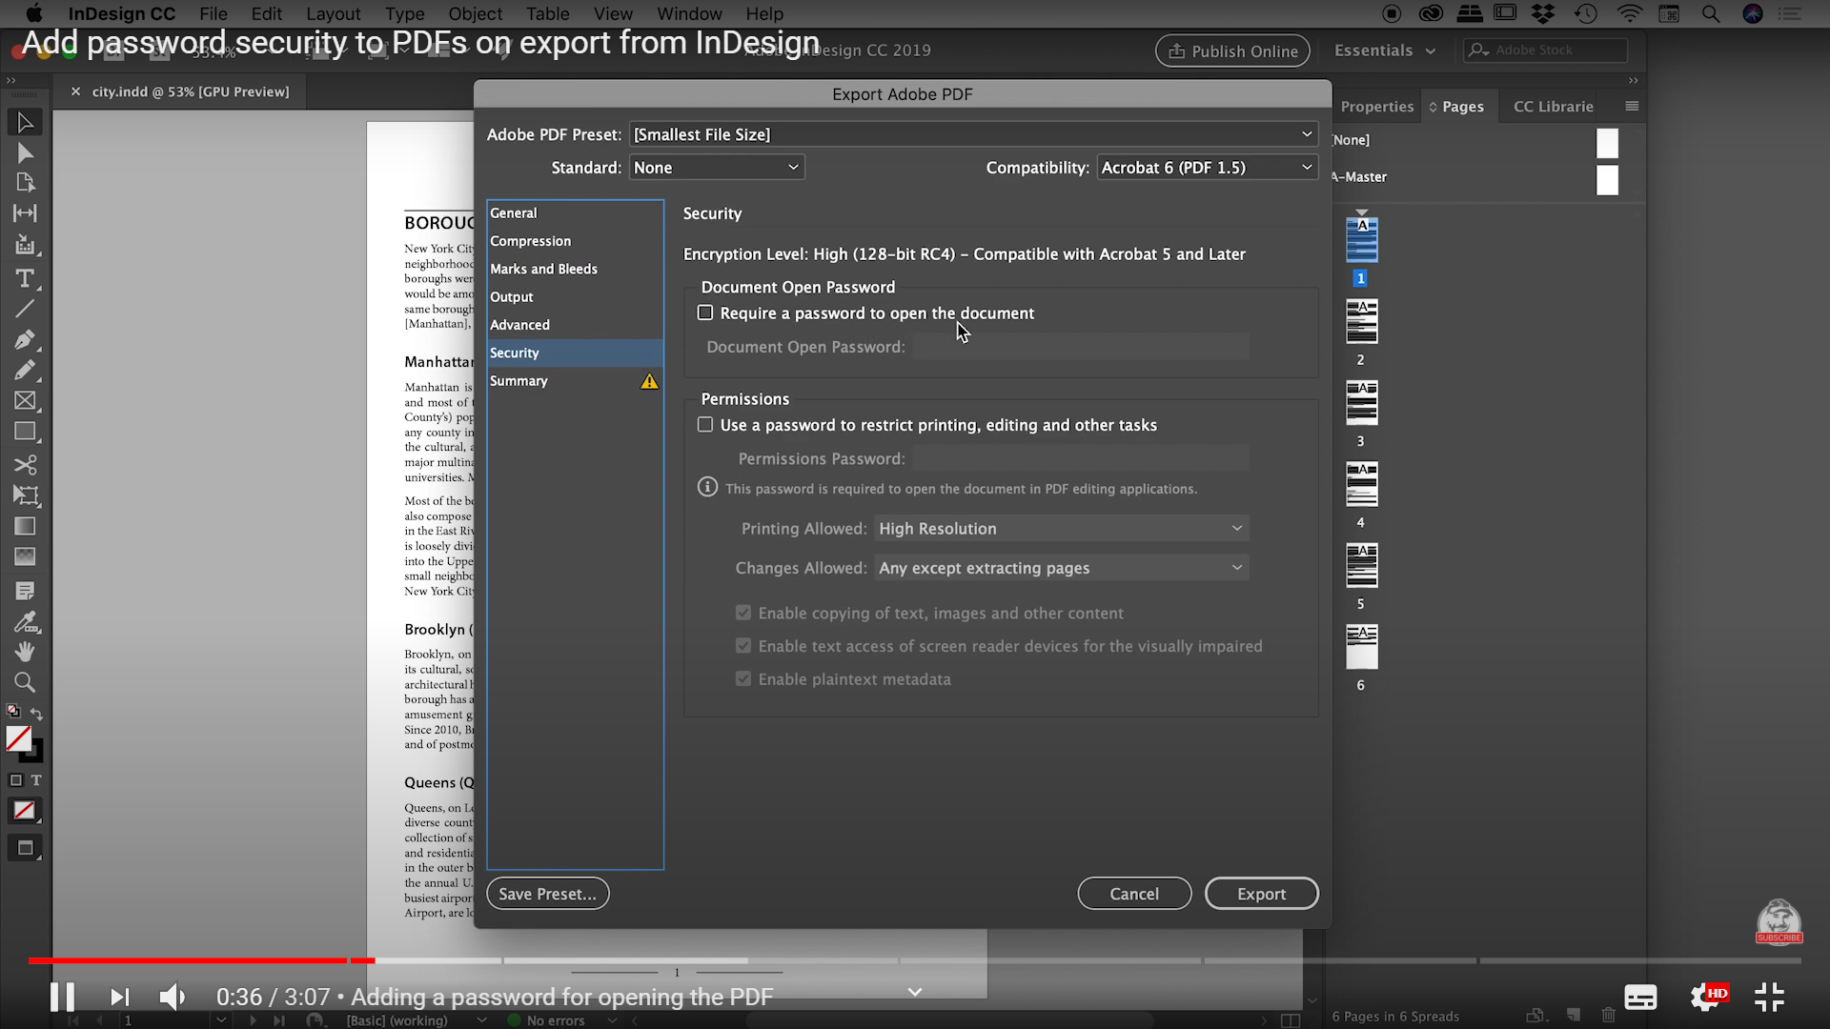Select page 3 thumbnail in Pages panel
The image size is (1830, 1029).
click(1361, 403)
